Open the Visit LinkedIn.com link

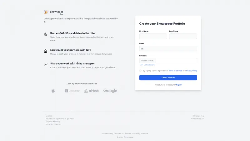[147, 65]
